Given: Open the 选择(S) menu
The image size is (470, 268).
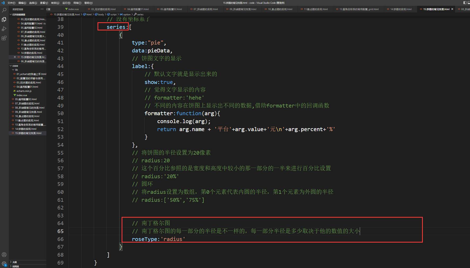Looking at the screenshot, I should [x=33, y=3].
